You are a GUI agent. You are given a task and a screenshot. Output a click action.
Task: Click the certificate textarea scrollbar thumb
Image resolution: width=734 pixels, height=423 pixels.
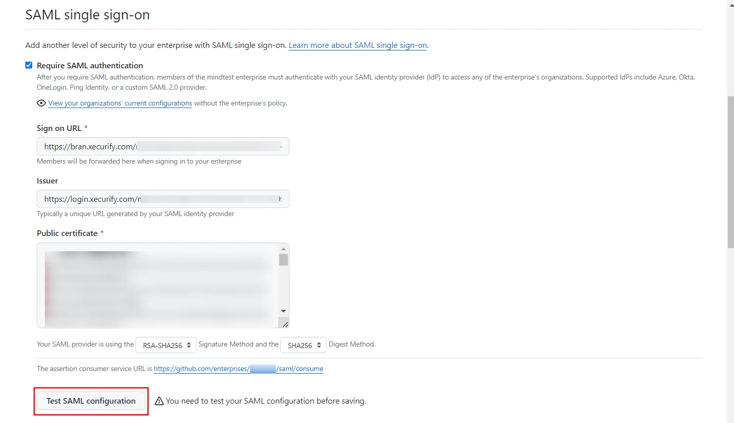coord(284,259)
